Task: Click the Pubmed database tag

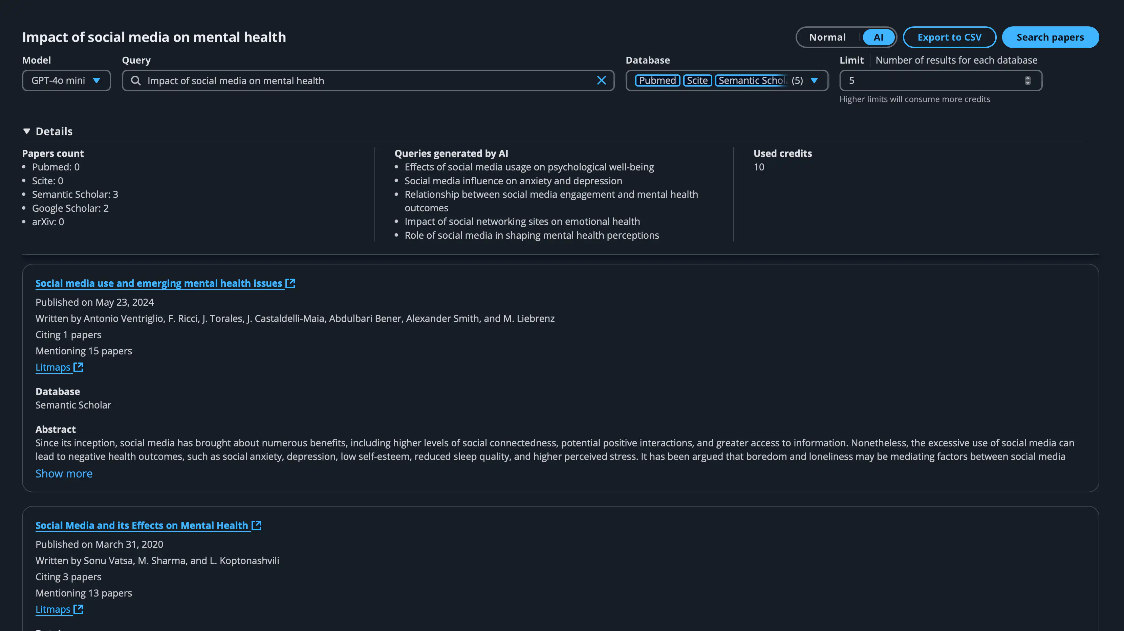Action: (x=657, y=80)
